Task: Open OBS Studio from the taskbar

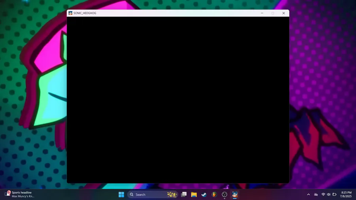Action: click(224, 194)
